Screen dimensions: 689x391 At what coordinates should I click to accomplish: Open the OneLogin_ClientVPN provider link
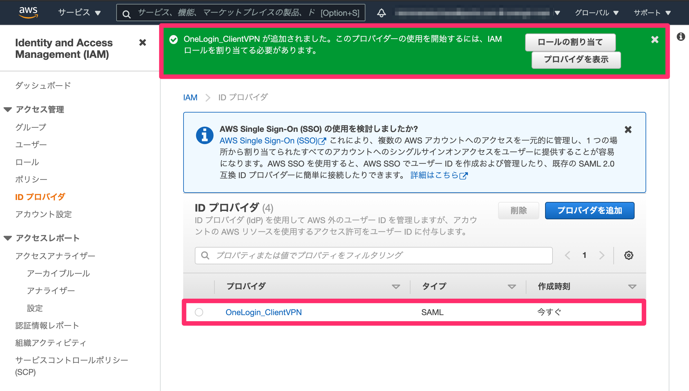point(264,312)
